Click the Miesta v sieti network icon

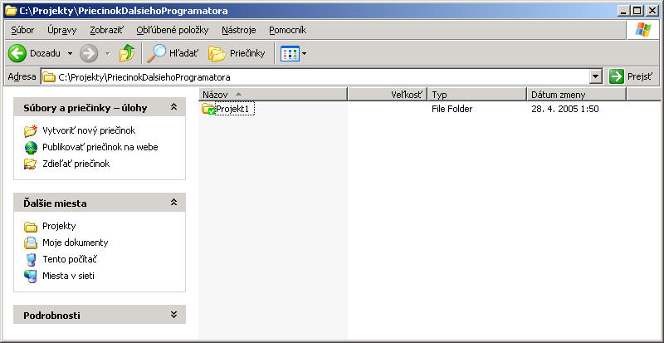coord(31,277)
